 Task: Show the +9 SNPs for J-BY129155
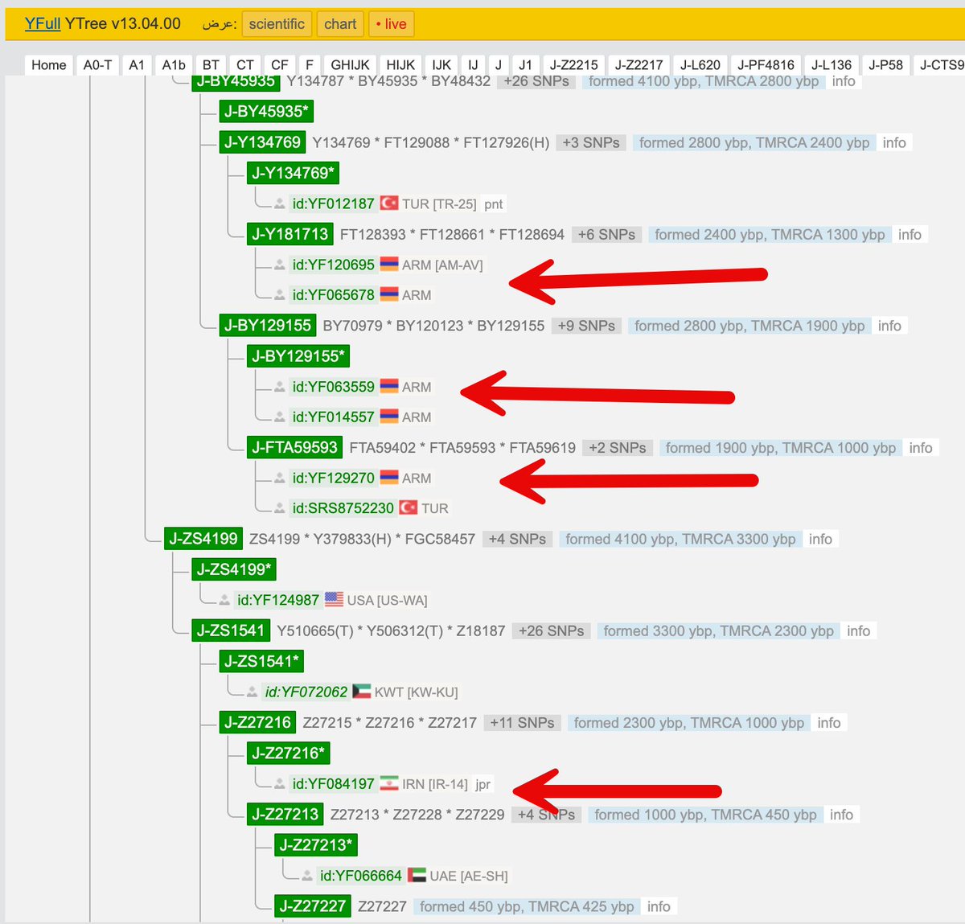[x=587, y=326]
